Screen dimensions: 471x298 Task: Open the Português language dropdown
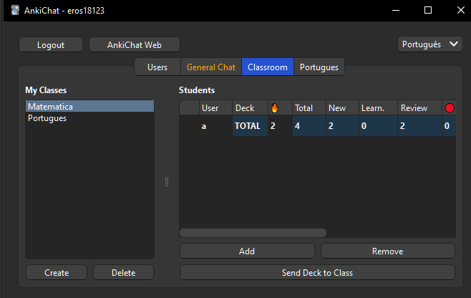click(429, 44)
